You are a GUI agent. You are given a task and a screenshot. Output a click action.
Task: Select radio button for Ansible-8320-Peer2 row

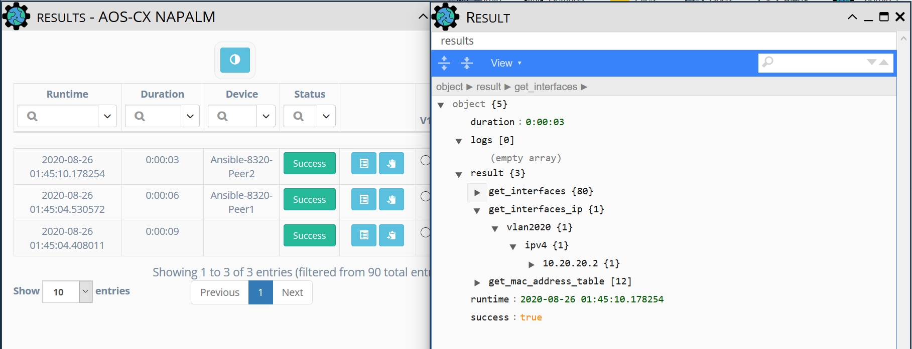[425, 160]
